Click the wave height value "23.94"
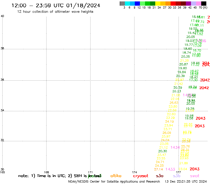Screen dimensions: 210x184 [169, 125]
